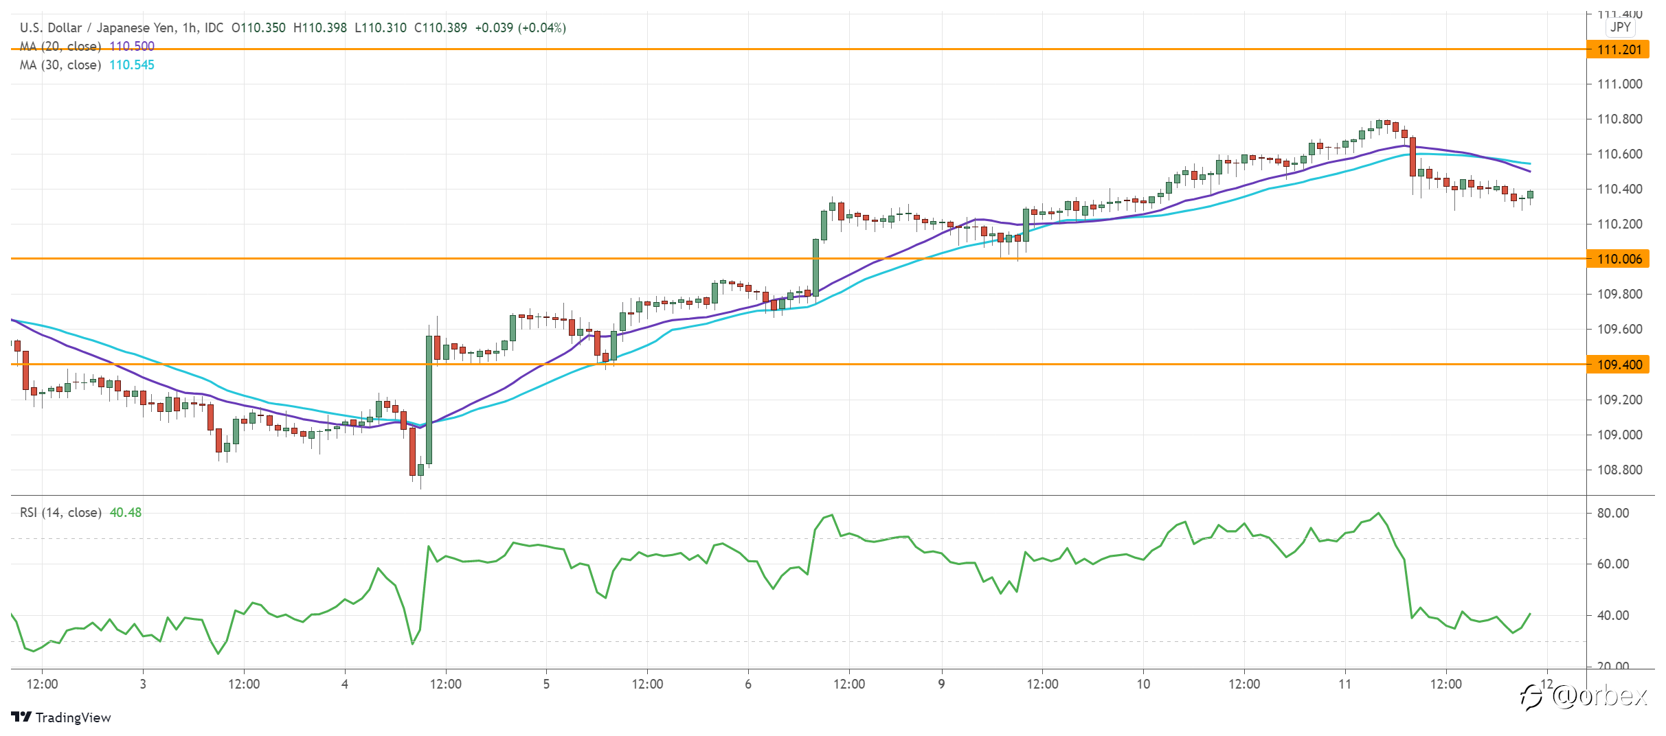Click the RSI (14, close) indicator label
Viewport: 1666px width, 736px height.
pos(60,512)
